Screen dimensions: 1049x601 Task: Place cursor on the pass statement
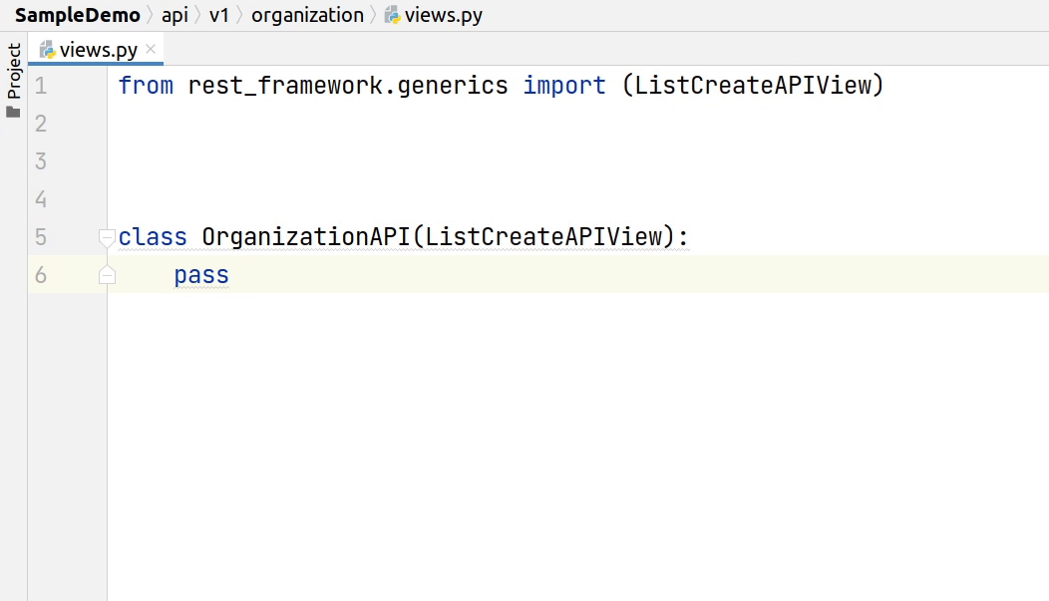pyautogui.click(x=201, y=275)
